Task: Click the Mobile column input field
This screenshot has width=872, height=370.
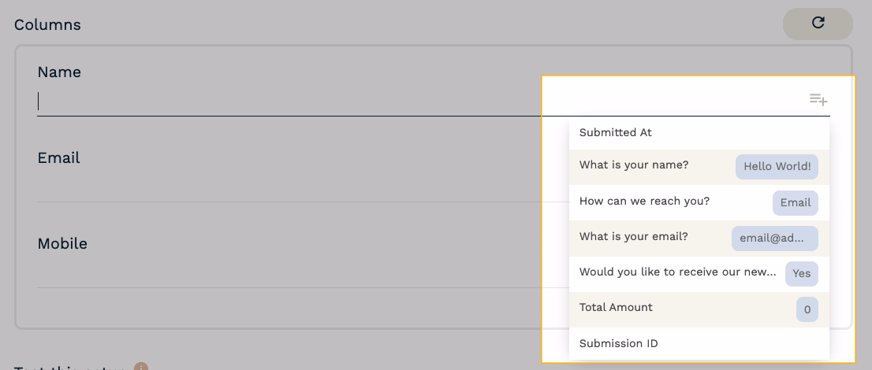Action: 284,273
